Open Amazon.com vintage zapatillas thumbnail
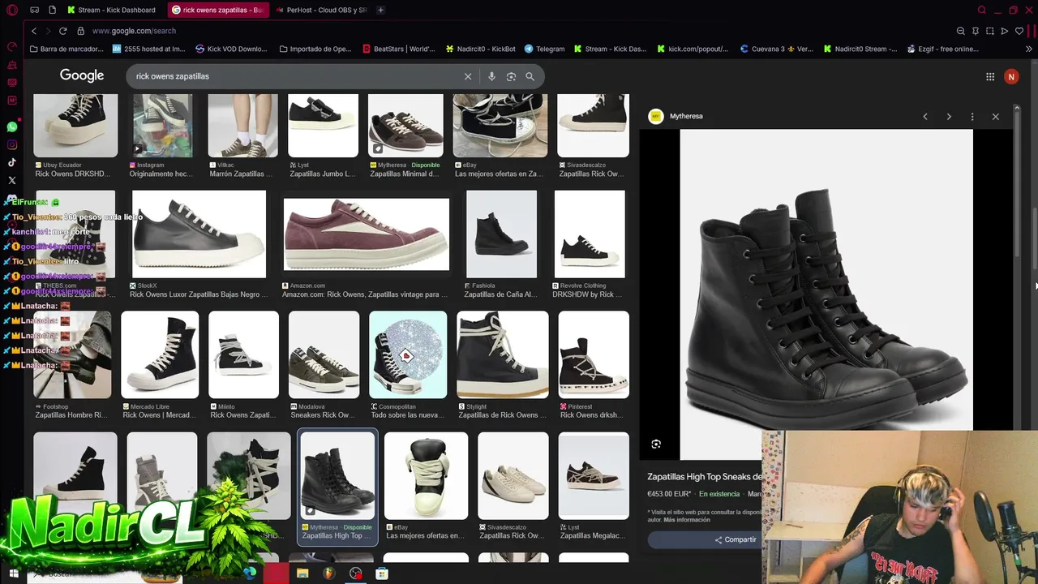This screenshot has height=584, width=1038. pyautogui.click(x=366, y=234)
